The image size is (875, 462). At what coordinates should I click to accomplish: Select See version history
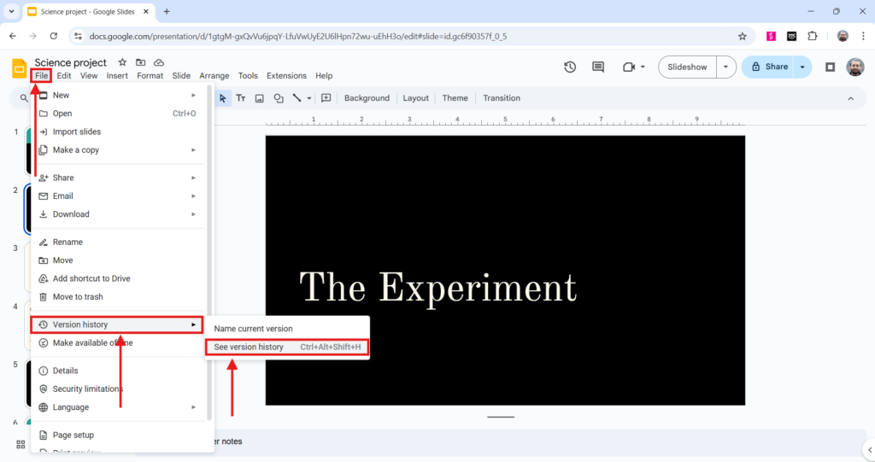[249, 347]
